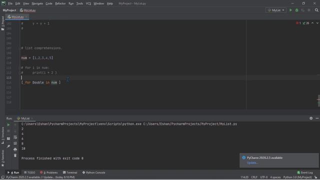
Task: Go to previous highlighted error arrow
Action: (312, 23)
